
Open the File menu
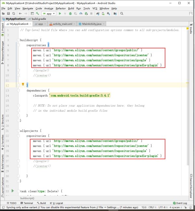point(3,8)
